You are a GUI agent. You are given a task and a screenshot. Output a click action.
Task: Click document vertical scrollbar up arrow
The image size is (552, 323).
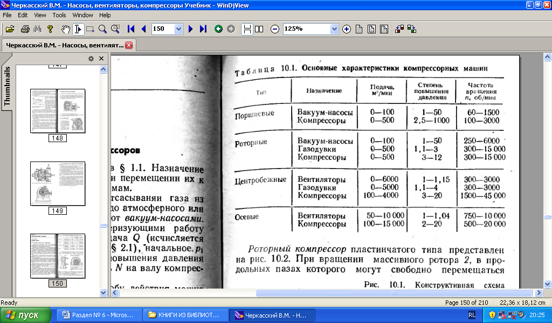point(548,57)
